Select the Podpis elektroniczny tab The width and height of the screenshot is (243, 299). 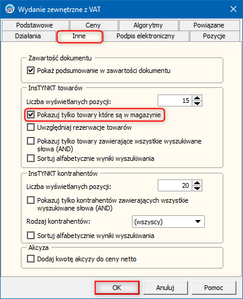point(146,36)
